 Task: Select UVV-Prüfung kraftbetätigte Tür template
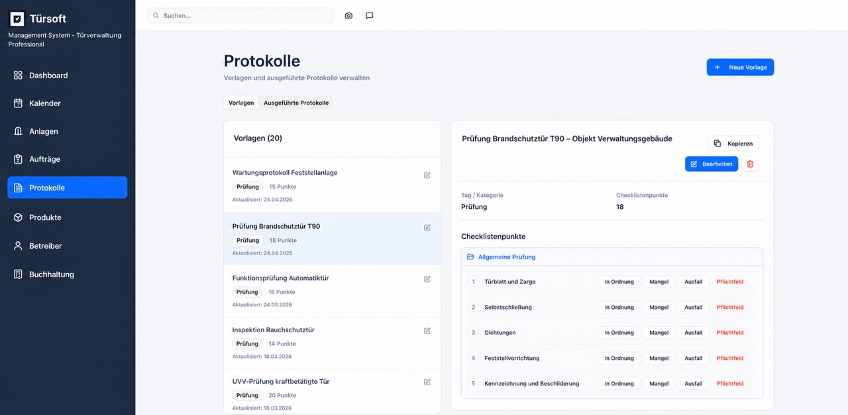pos(332,391)
